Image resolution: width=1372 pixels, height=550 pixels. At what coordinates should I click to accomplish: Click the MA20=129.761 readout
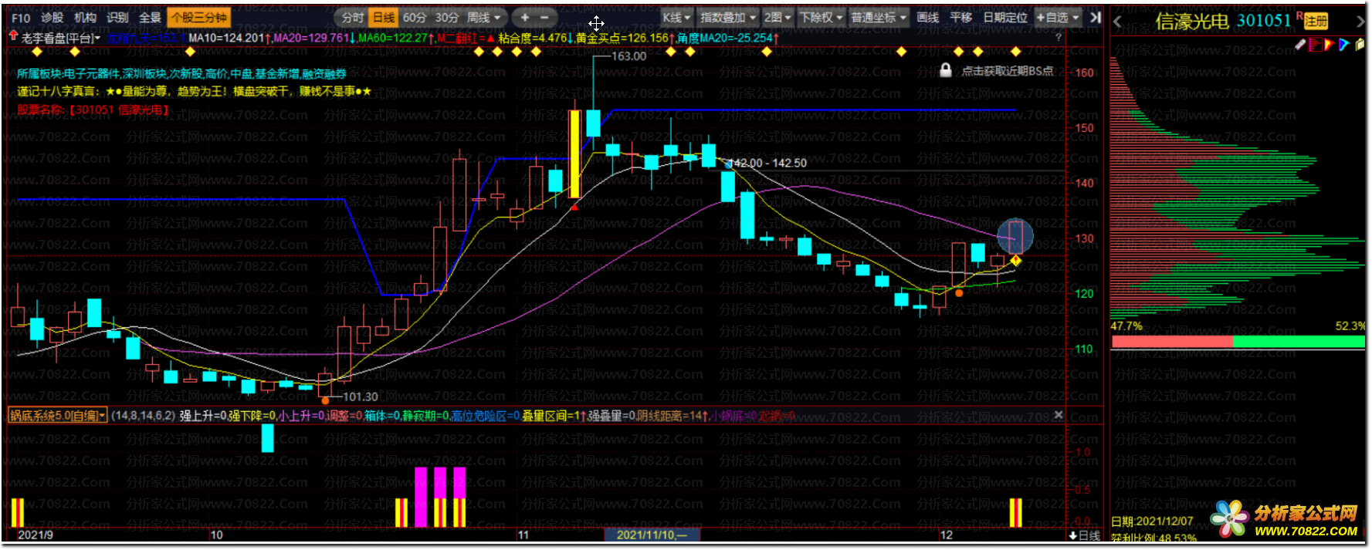[314, 38]
